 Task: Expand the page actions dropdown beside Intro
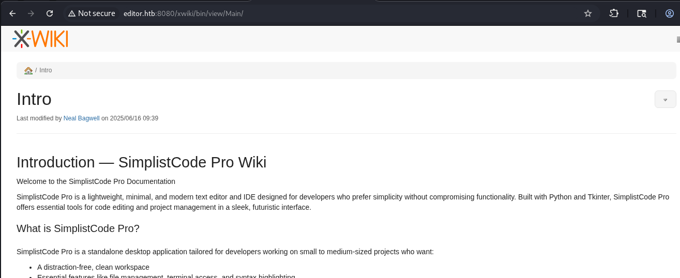pos(665,99)
